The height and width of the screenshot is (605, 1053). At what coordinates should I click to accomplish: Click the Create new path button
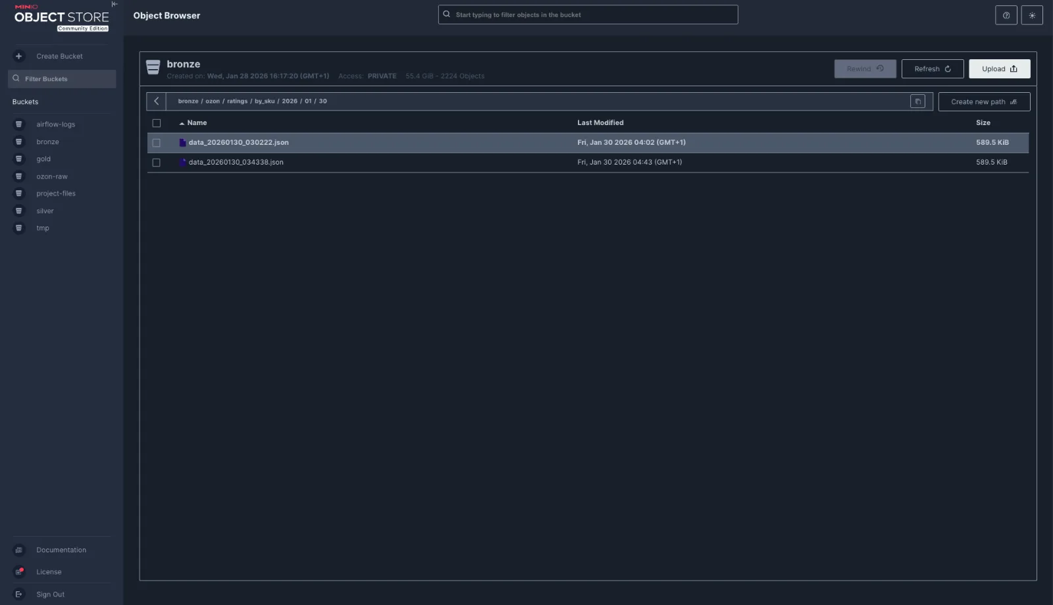[984, 101]
